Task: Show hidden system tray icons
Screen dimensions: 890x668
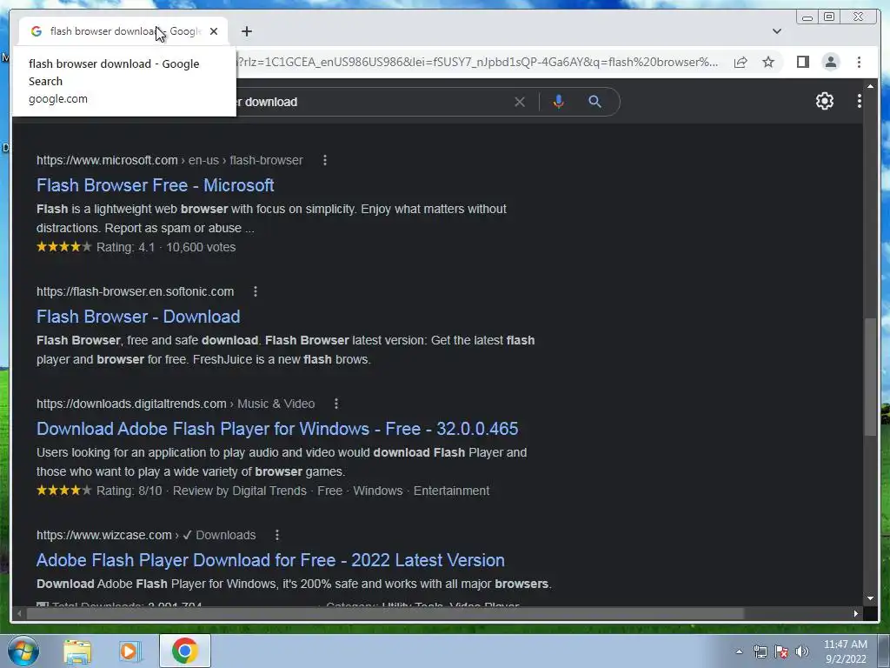Action: 739,651
